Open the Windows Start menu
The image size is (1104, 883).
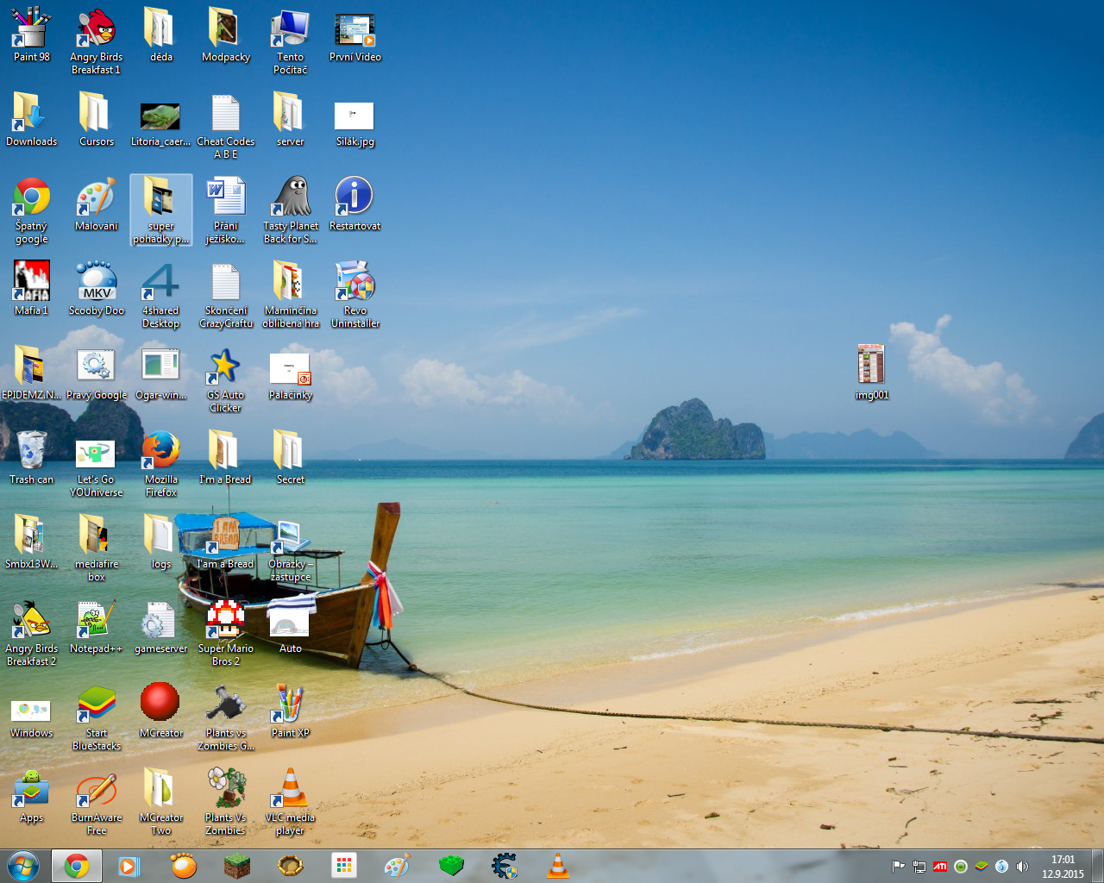tap(23, 866)
